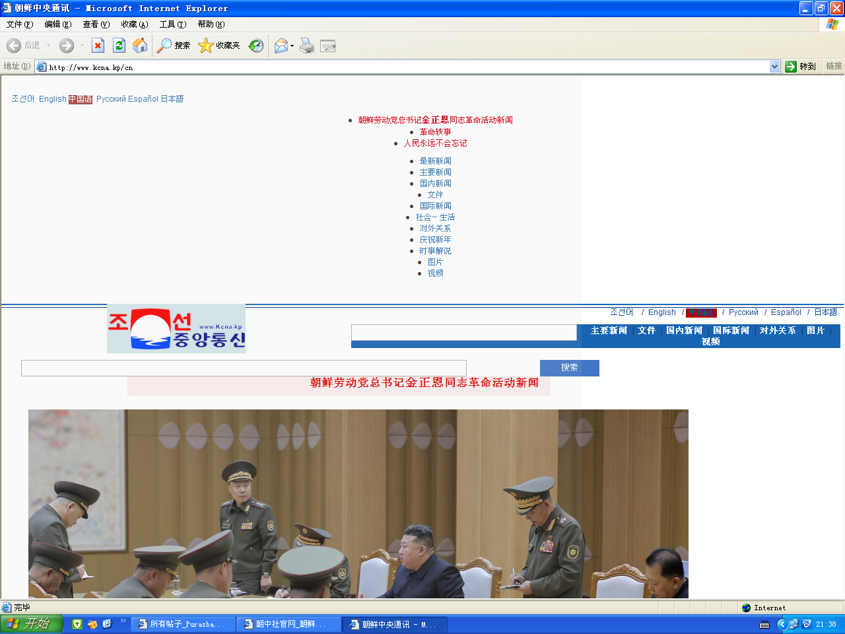Open the Mail button dropdown arrow

pyautogui.click(x=292, y=46)
